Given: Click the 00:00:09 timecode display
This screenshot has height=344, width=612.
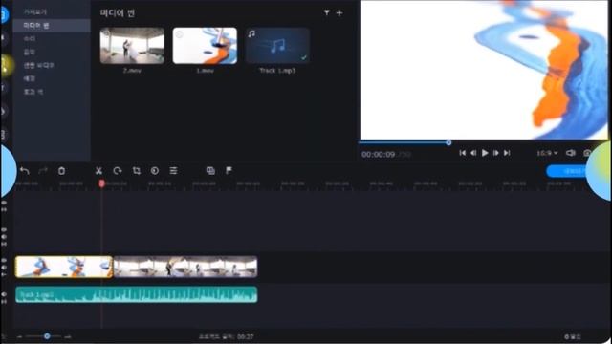Looking at the screenshot, I should click(378, 155).
